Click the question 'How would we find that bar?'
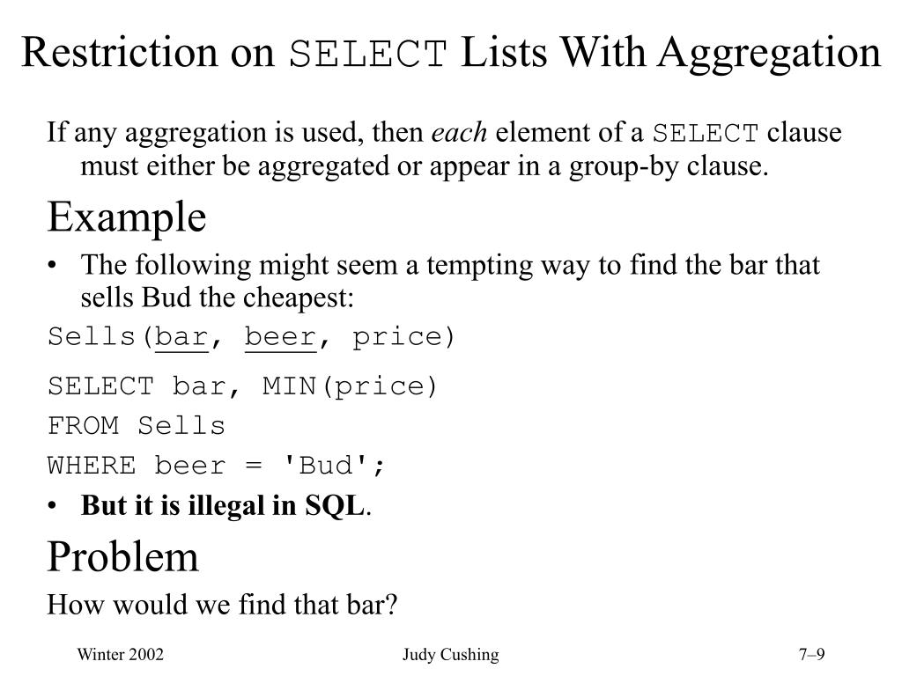 pos(222,605)
